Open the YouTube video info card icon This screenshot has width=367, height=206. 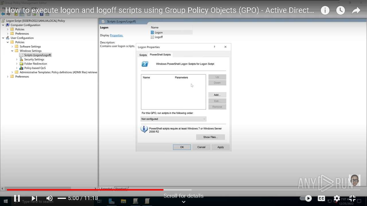[x=325, y=11]
